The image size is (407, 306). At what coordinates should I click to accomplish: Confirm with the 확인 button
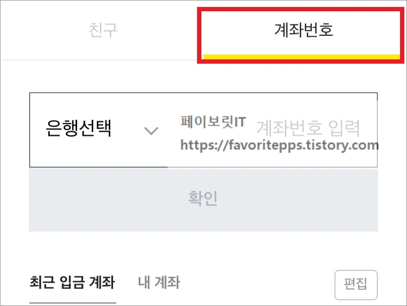[x=204, y=199]
